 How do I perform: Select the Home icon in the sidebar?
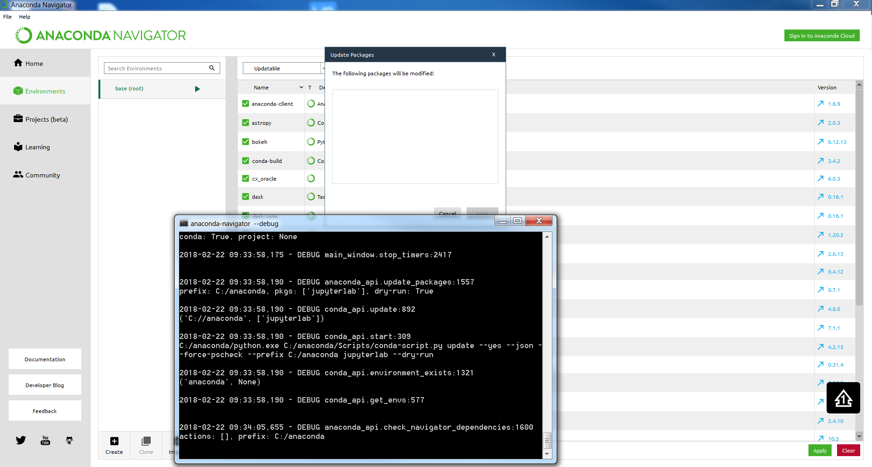18,63
